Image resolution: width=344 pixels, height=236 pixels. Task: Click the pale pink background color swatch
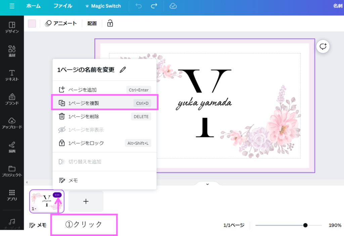click(x=32, y=23)
